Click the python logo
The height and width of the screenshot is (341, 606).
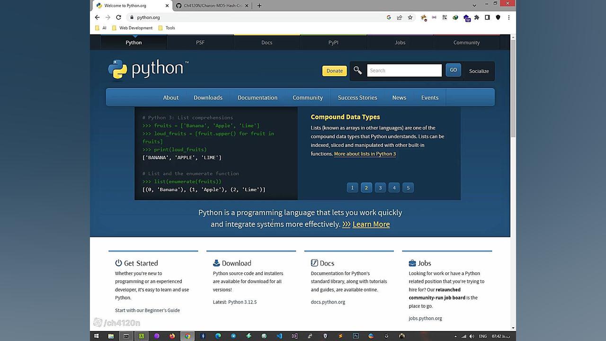click(x=148, y=70)
